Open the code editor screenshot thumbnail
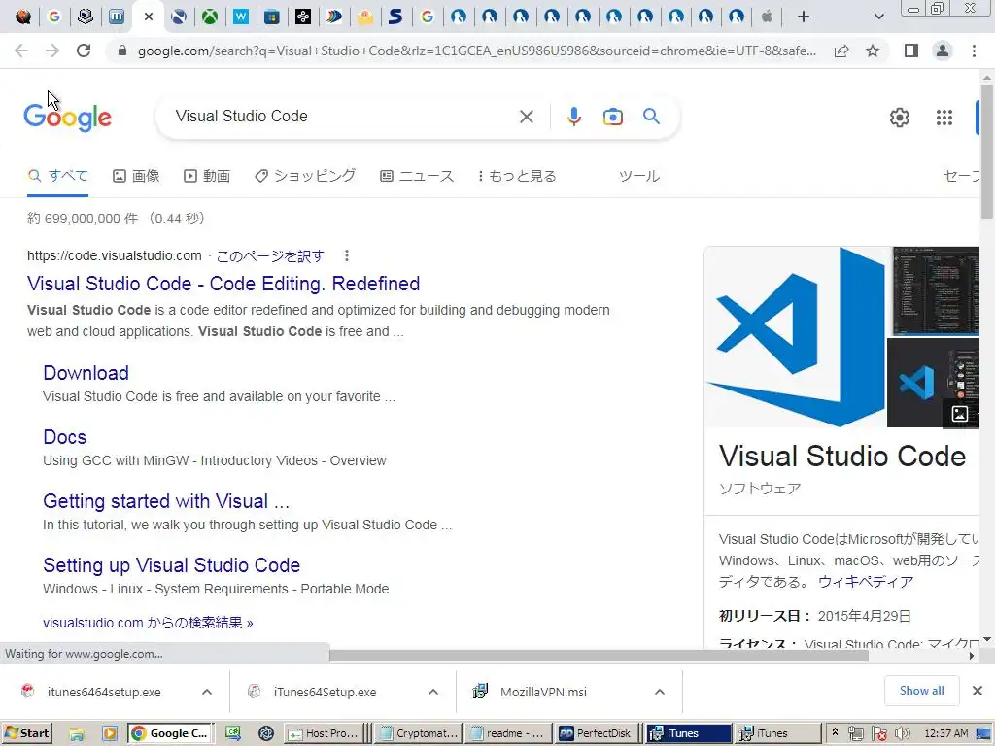The image size is (995, 746). pyautogui.click(x=936, y=291)
